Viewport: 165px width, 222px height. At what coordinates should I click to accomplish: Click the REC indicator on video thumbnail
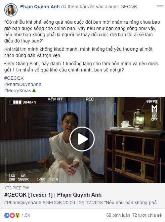click(90, 99)
